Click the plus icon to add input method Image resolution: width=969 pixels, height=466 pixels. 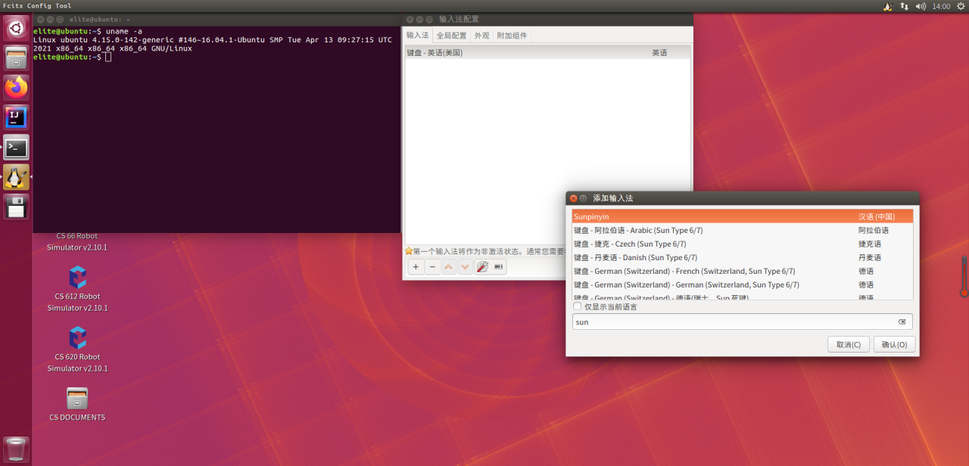click(416, 267)
